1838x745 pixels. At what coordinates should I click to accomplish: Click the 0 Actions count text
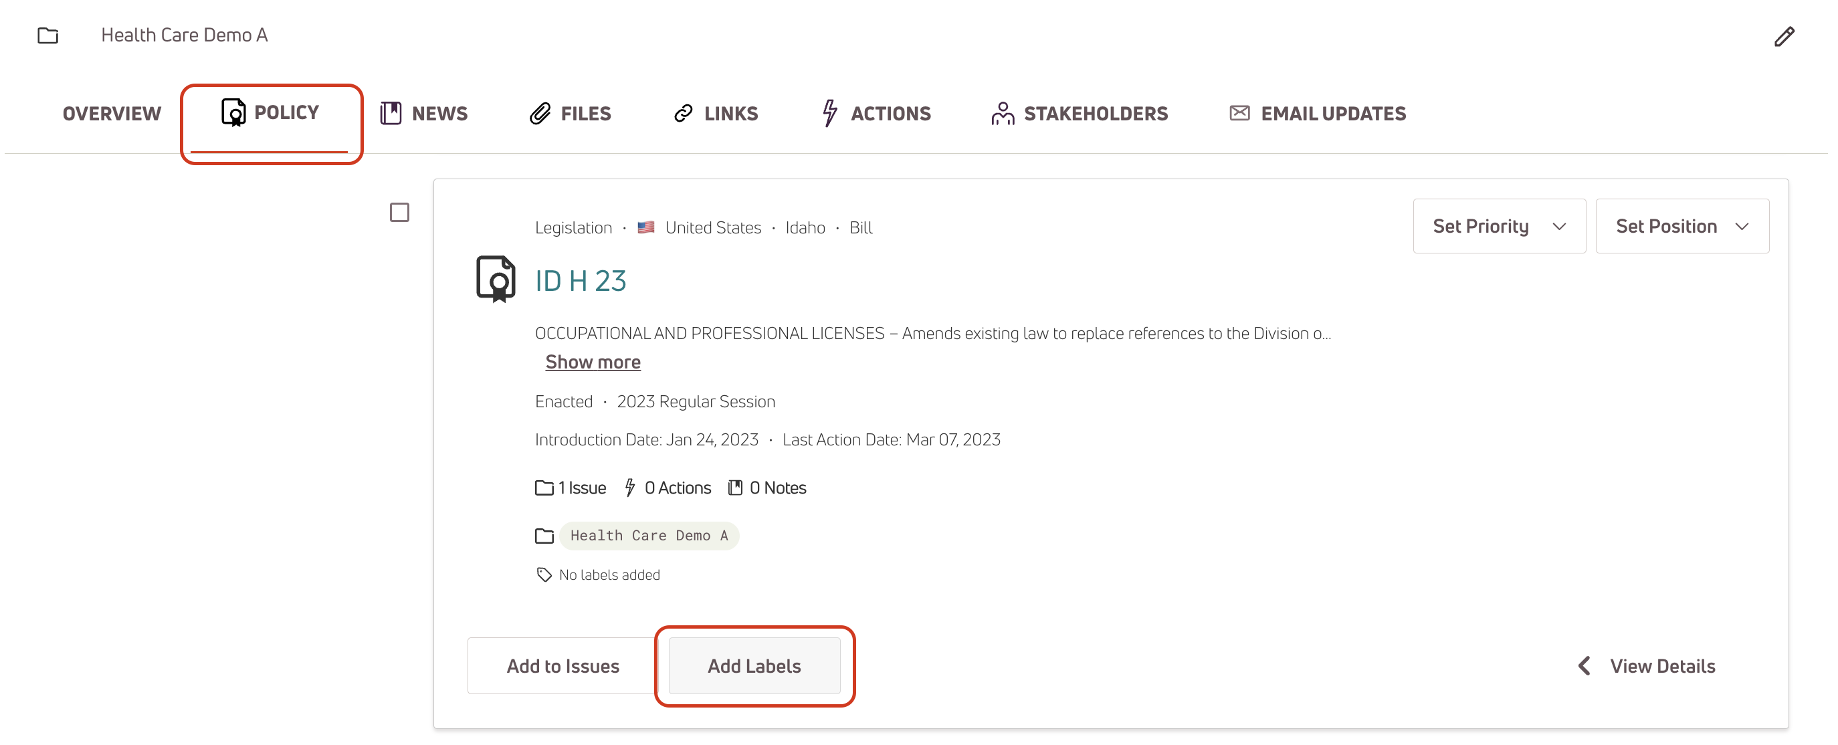click(x=678, y=488)
